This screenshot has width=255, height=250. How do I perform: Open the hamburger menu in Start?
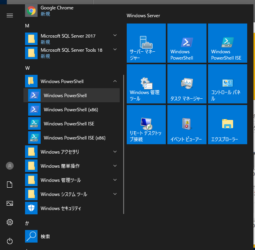[10, 16]
